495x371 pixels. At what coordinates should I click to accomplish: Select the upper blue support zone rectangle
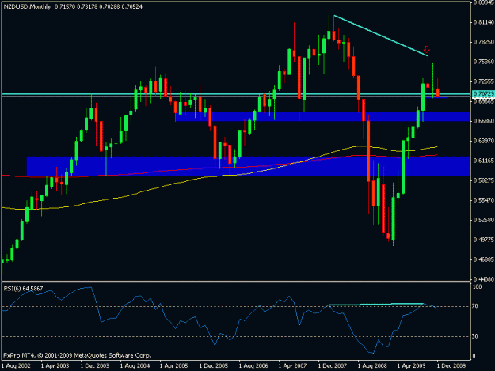[323, 116]
